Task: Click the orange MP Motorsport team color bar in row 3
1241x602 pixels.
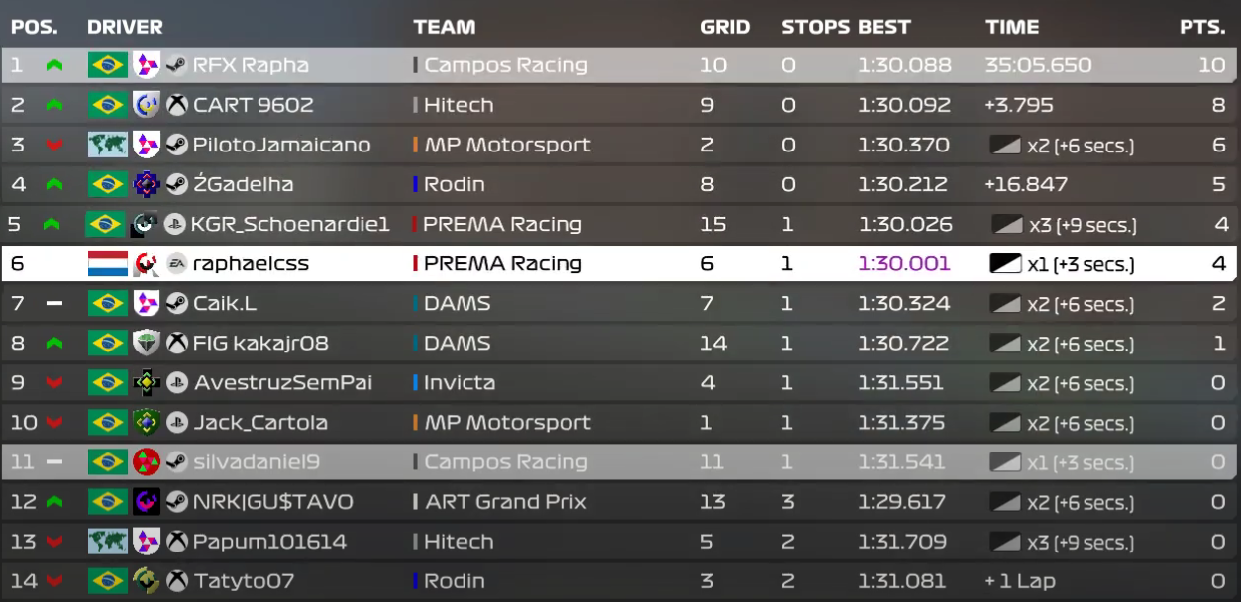Action: 416,145
